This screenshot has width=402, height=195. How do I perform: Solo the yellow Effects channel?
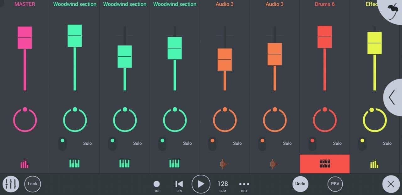click(x=387, y=143)
